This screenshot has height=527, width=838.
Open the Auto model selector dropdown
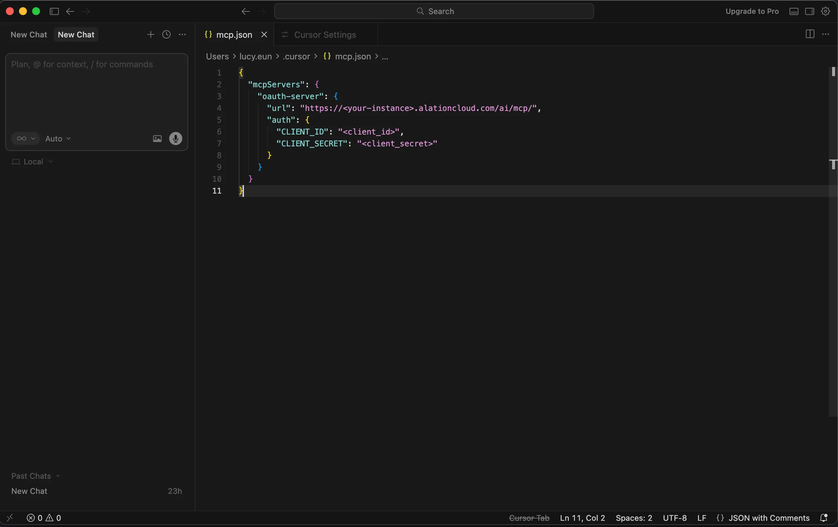pos(57,138)
